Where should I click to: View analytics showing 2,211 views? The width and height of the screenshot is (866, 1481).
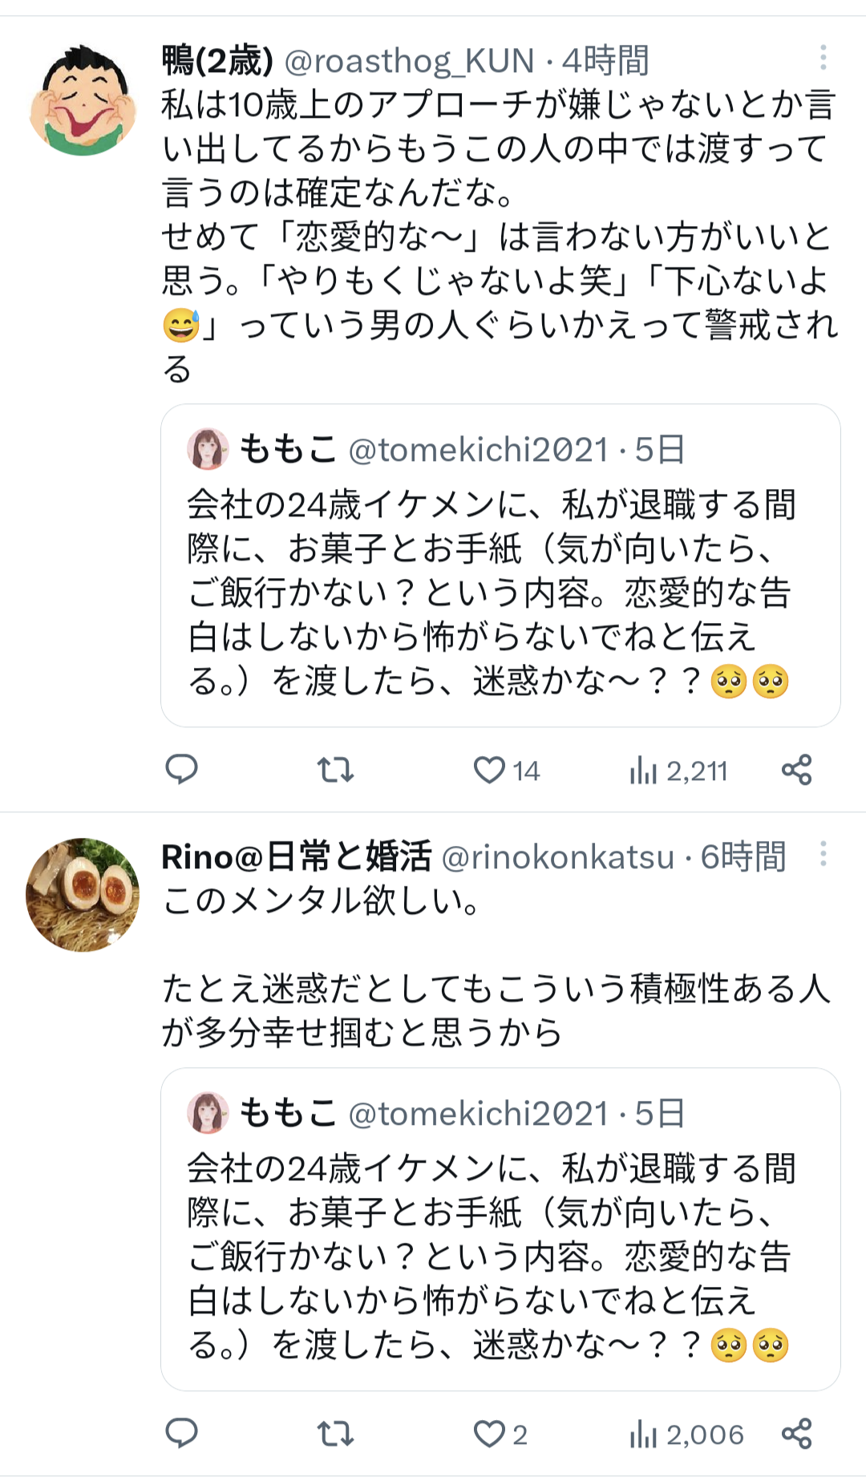pos(678,771)
